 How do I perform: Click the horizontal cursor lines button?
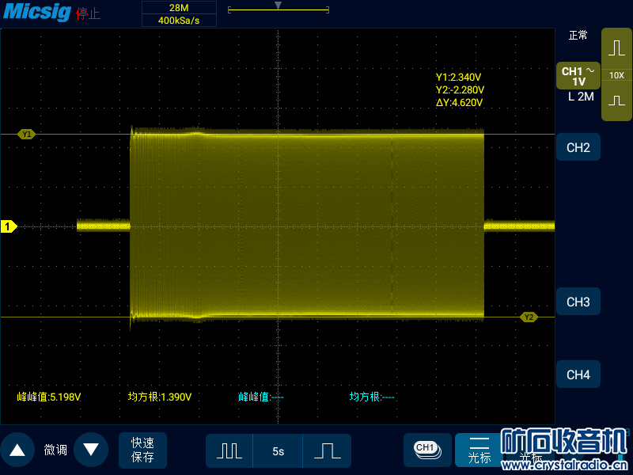tap(479, 450)
